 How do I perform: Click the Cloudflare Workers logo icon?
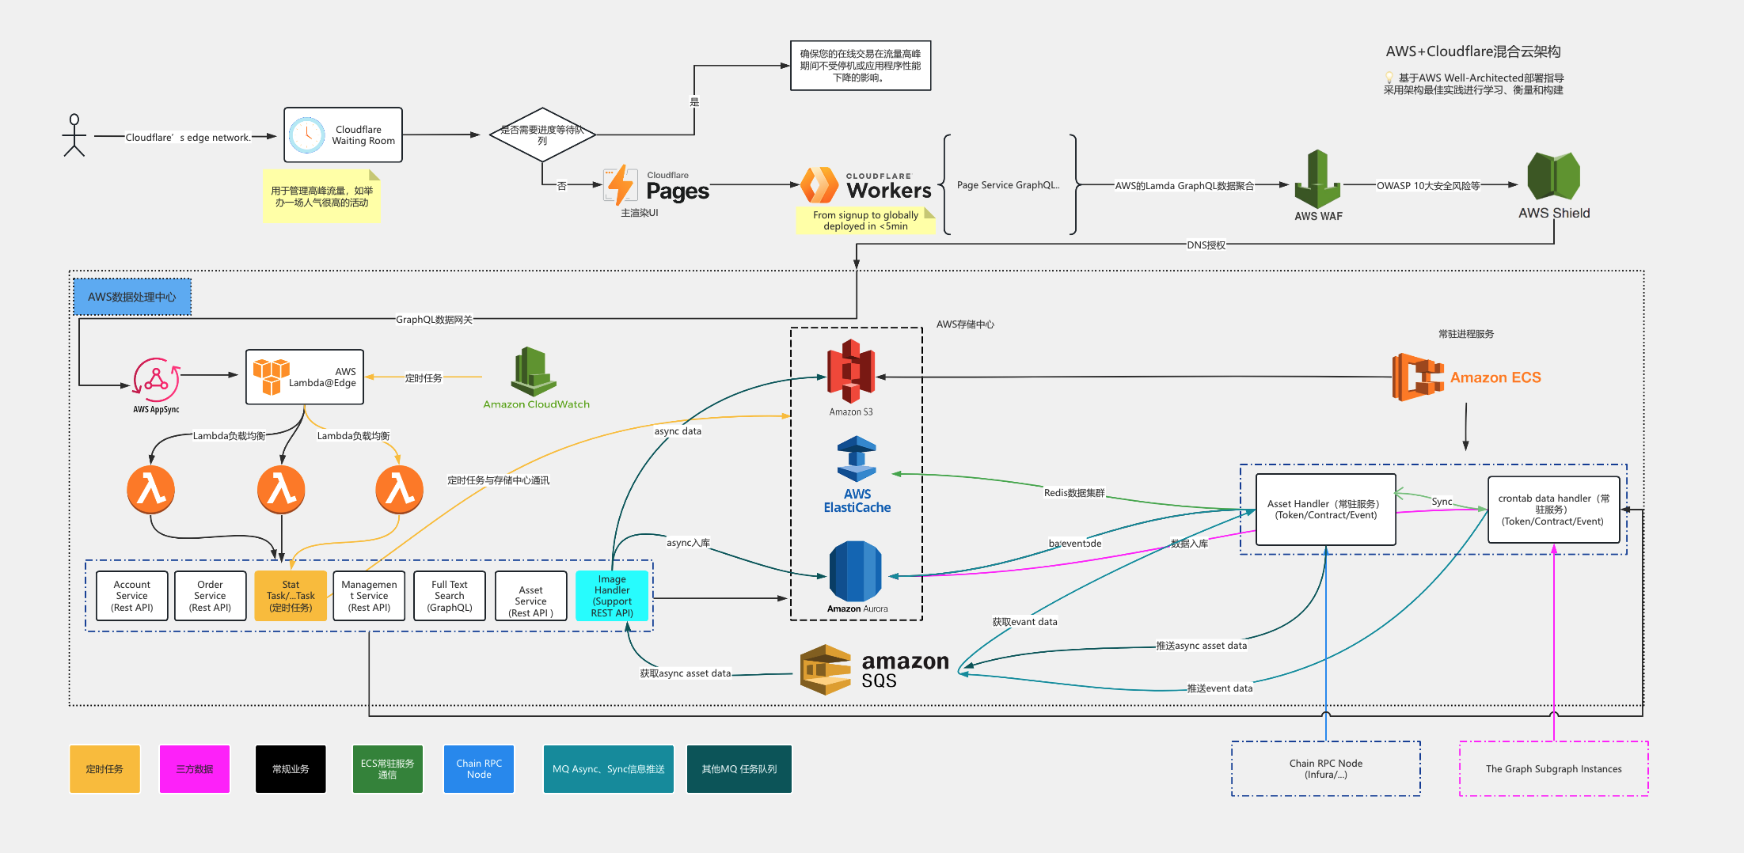click(x=819, y=185)
